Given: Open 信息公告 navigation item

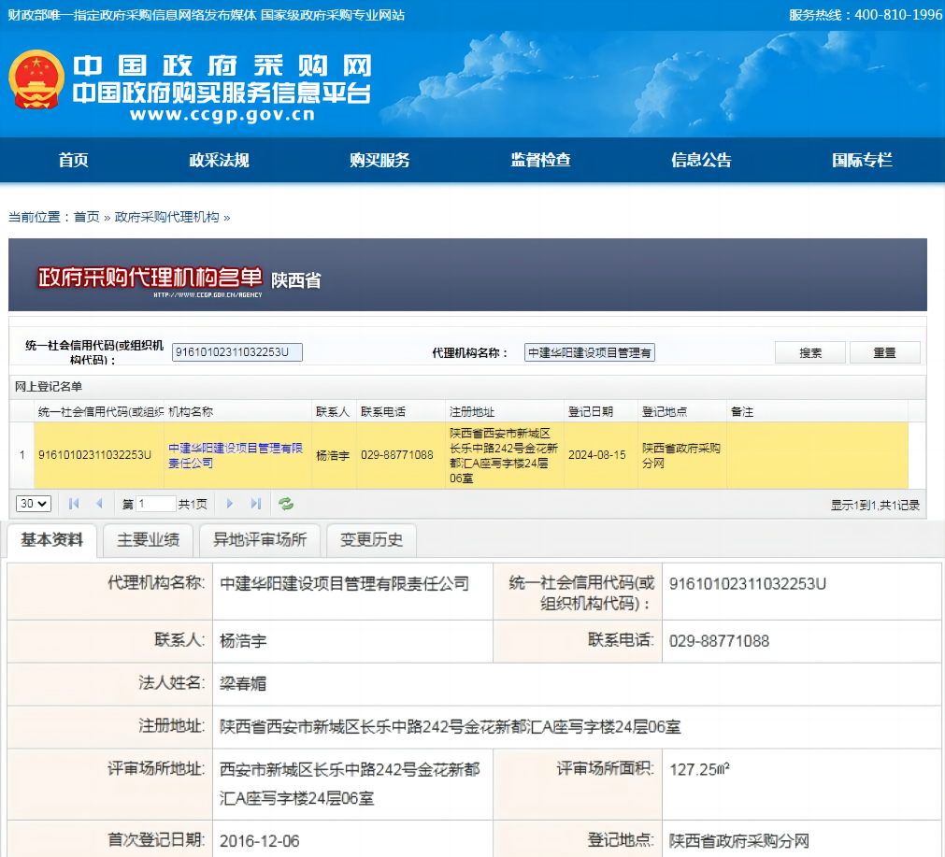Looking at the screenshot, I should coord(702,160).
